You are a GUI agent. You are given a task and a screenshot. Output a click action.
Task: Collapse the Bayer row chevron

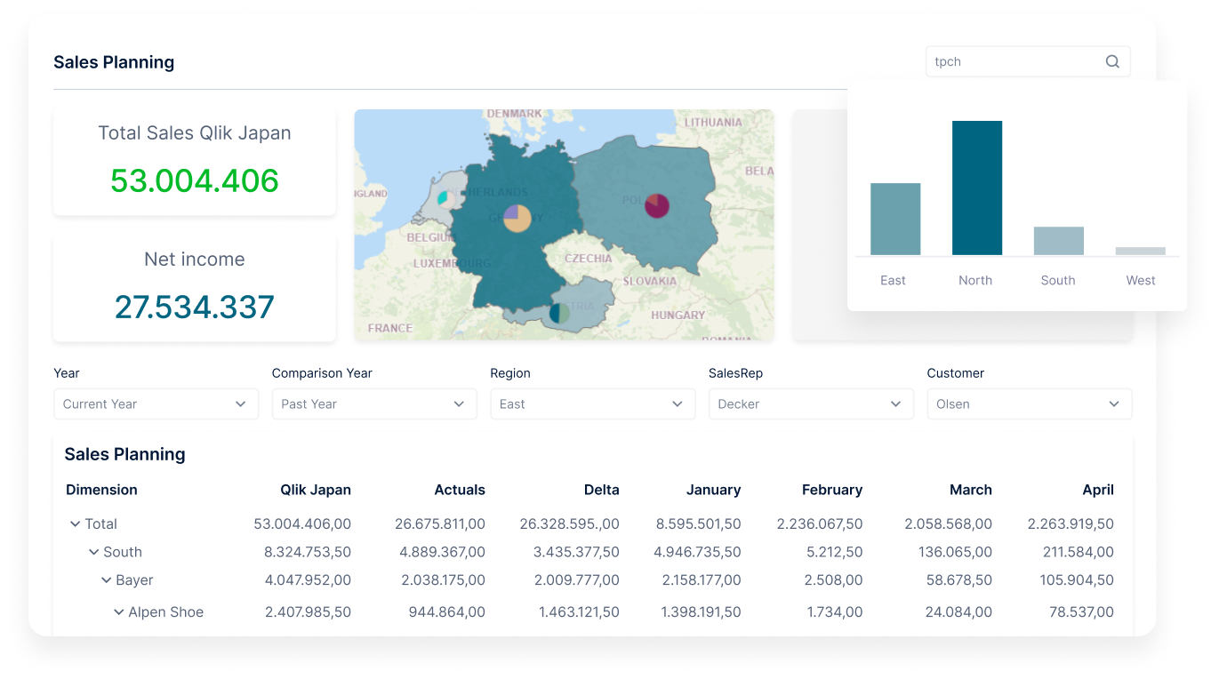[107, 580]
